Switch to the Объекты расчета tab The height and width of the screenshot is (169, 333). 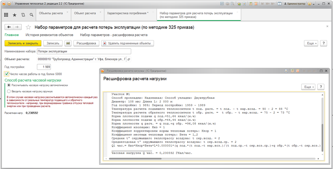(x=51, y=13)
